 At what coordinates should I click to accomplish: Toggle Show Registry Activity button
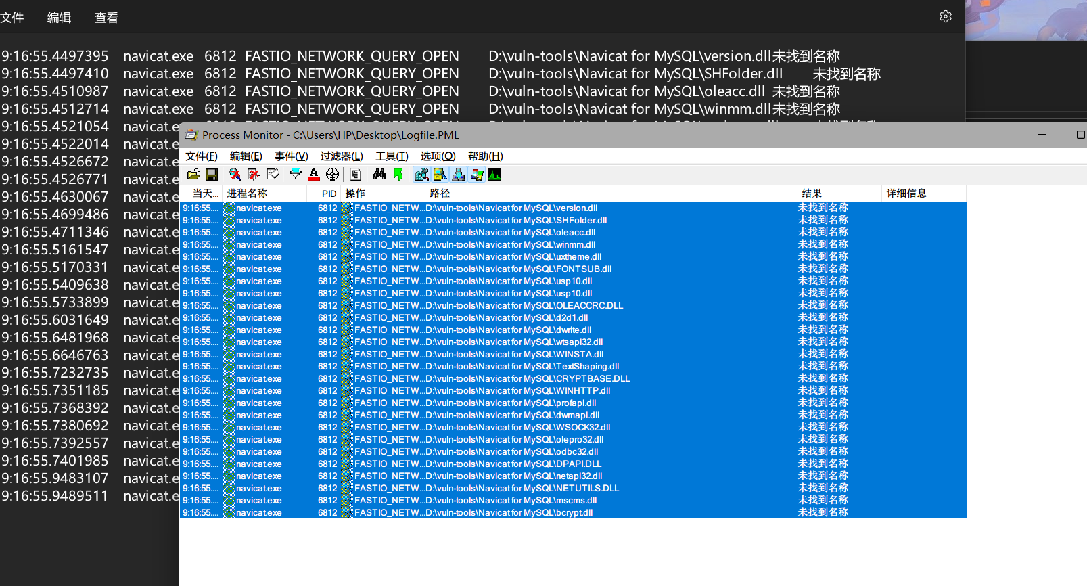pos(421,175)
